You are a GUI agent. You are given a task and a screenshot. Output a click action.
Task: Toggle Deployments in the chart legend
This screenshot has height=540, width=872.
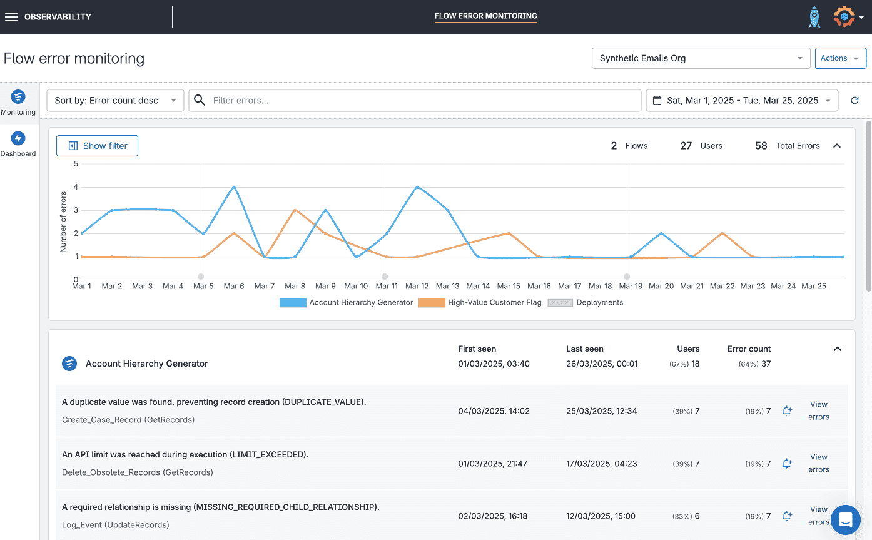click(x=586, y=303)
